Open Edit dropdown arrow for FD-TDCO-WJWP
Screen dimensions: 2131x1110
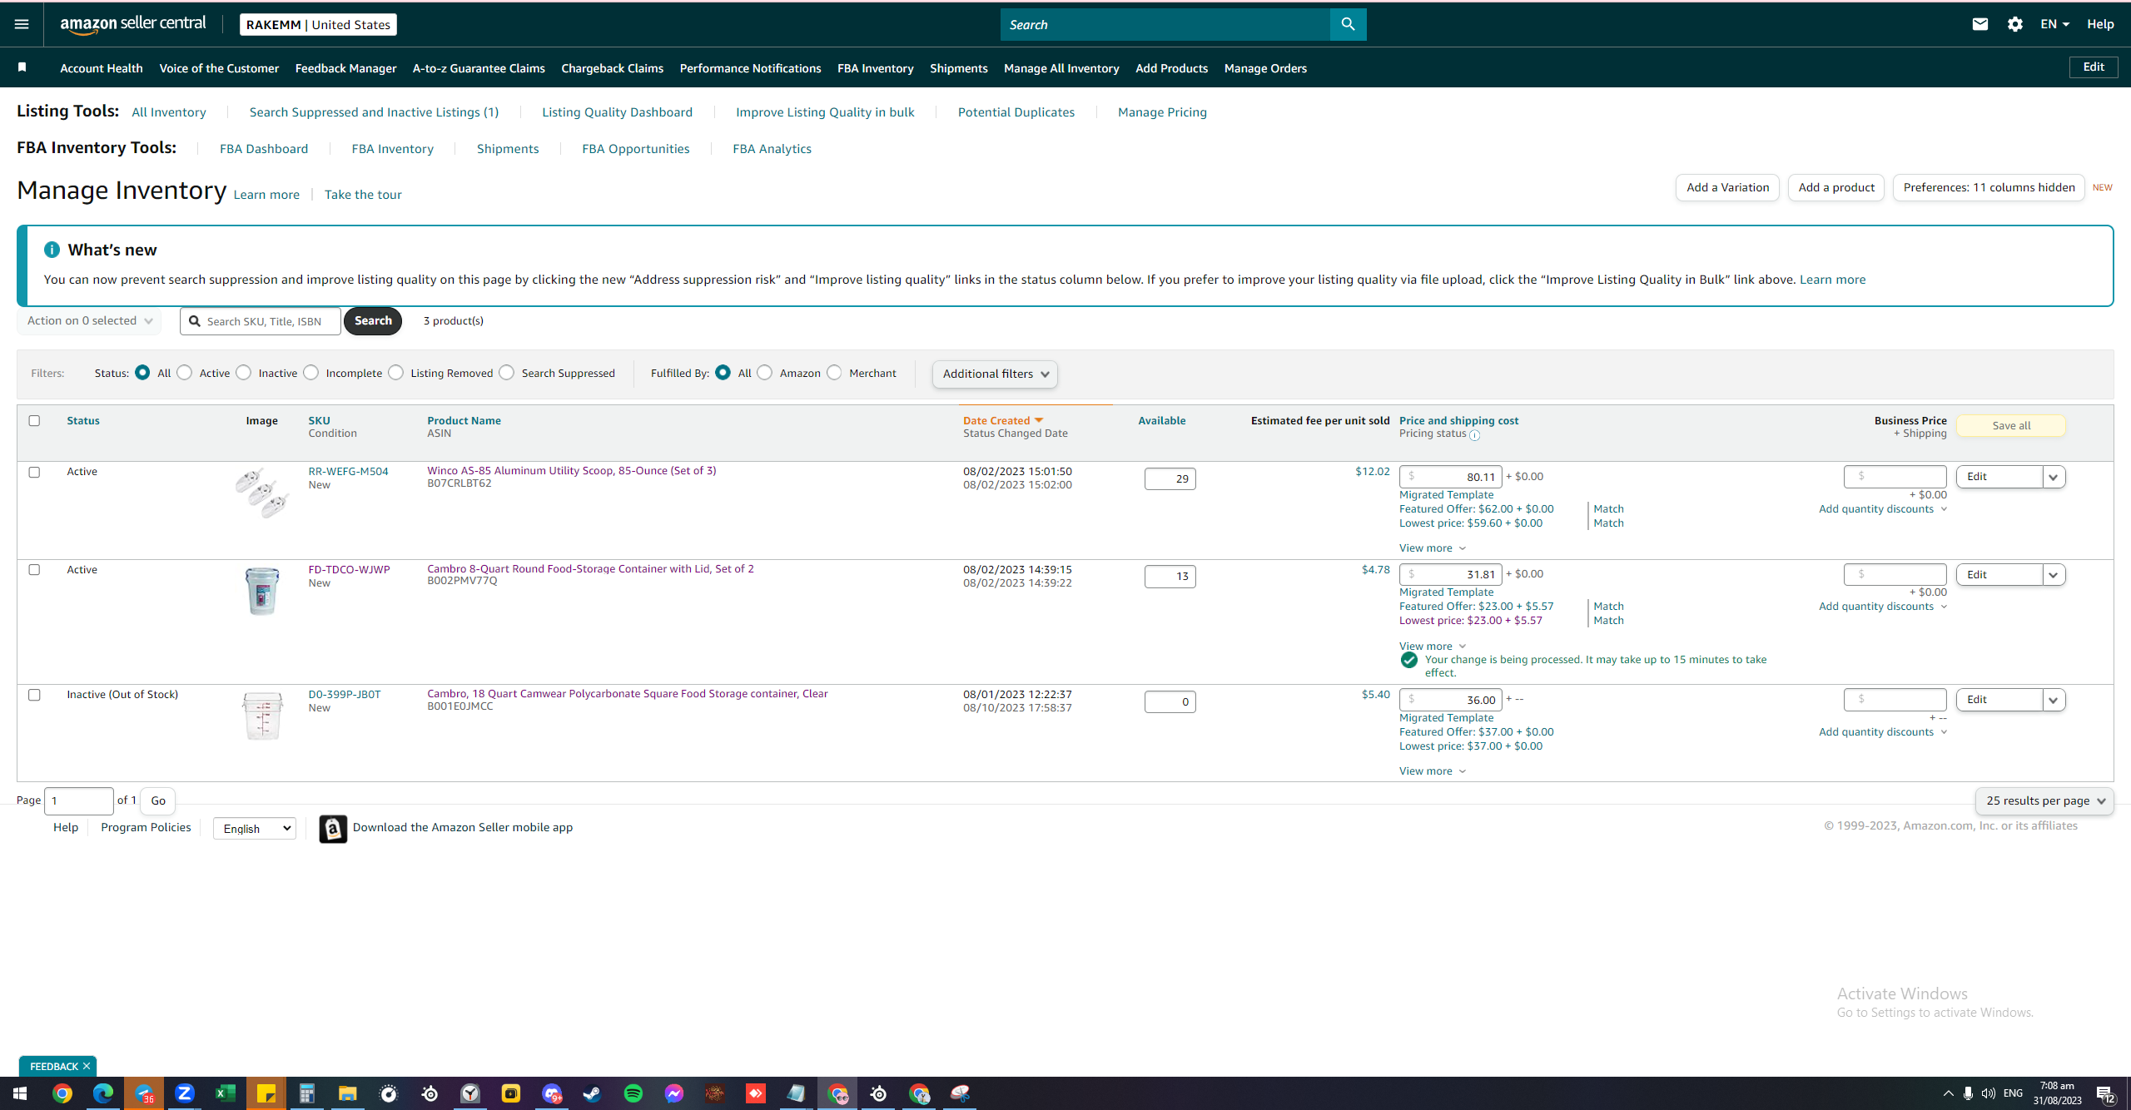(2054, 575)
